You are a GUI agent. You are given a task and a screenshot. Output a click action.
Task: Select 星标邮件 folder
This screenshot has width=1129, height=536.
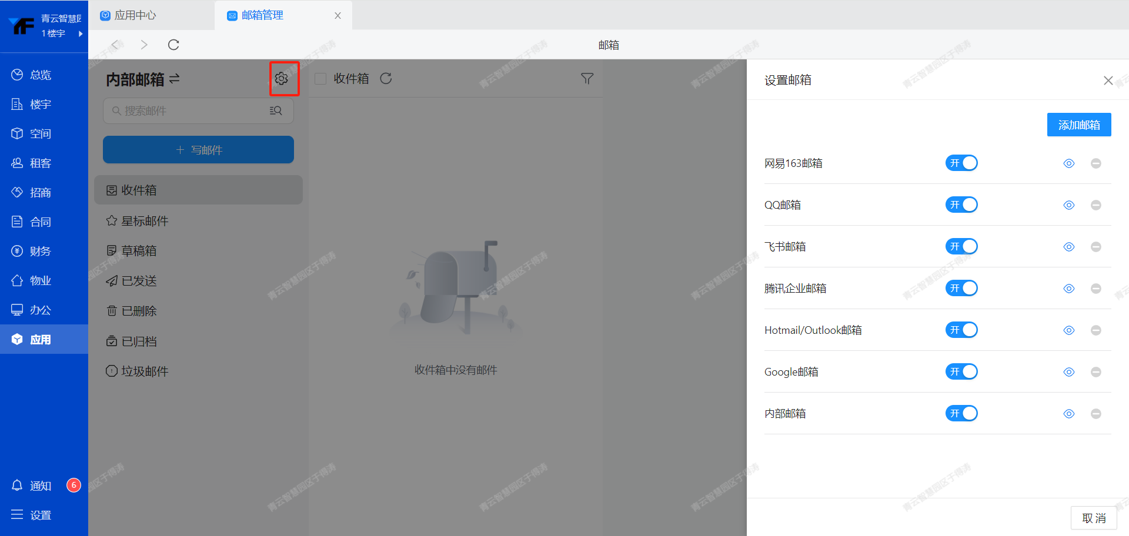tap(145, 221)
